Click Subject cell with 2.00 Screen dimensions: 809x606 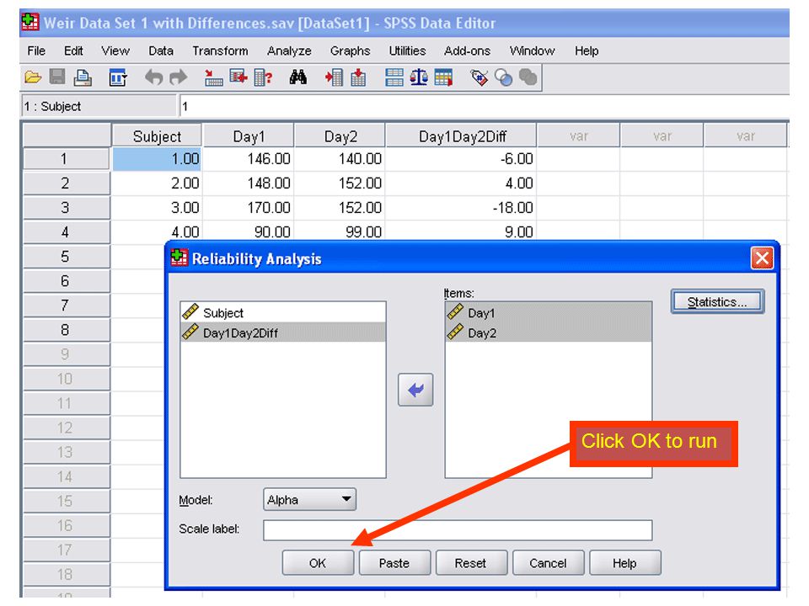[157, 183]
